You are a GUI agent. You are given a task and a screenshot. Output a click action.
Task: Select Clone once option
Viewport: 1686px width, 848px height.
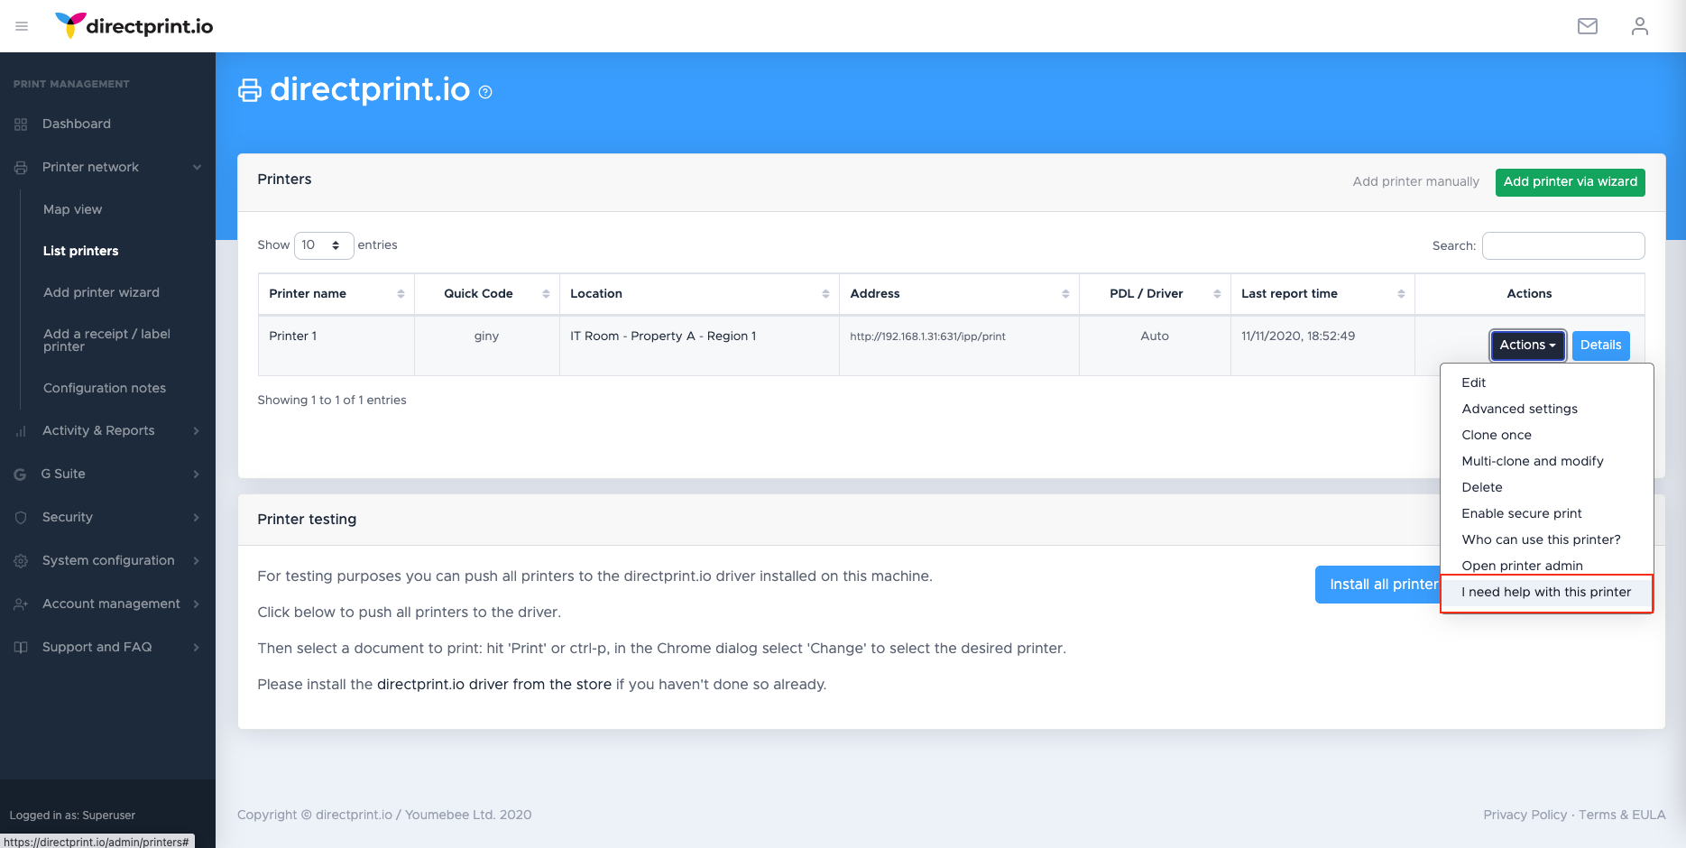(x=1546, y=435)
